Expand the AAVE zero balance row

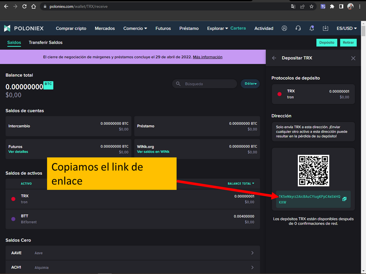click(133, 253)
